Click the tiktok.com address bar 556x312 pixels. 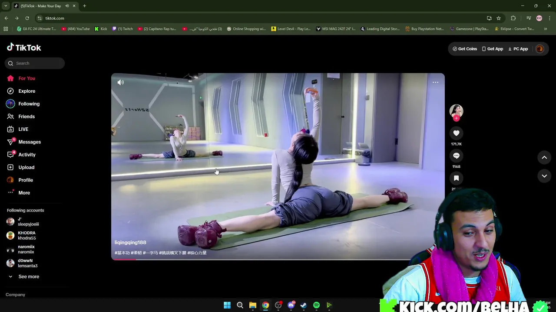click(x=261, y=18)
